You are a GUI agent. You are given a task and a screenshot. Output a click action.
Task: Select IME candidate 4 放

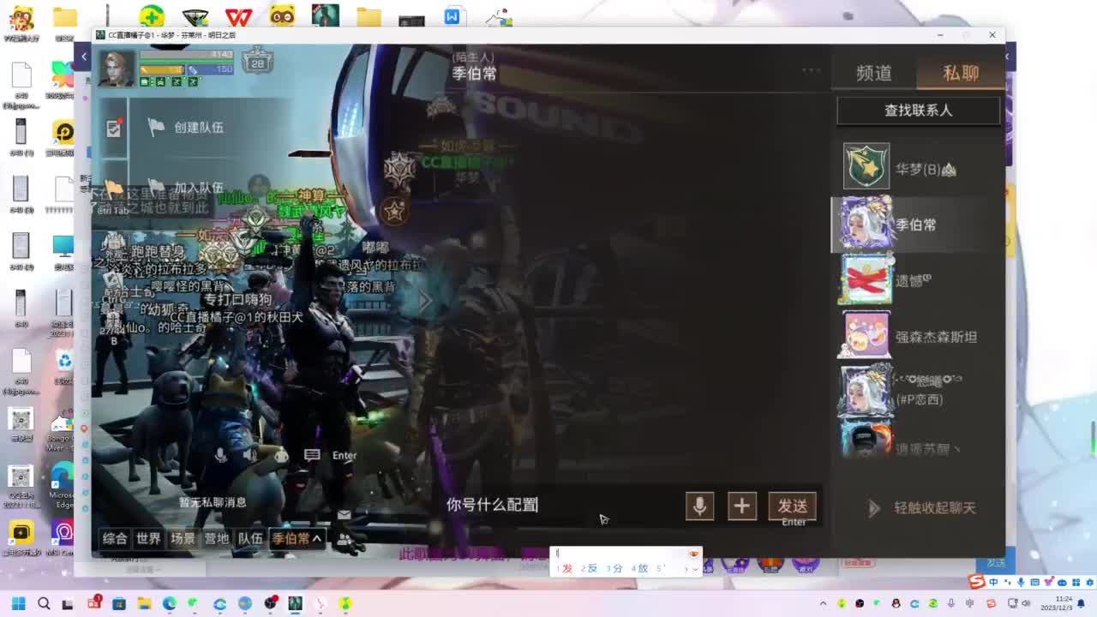639,568
